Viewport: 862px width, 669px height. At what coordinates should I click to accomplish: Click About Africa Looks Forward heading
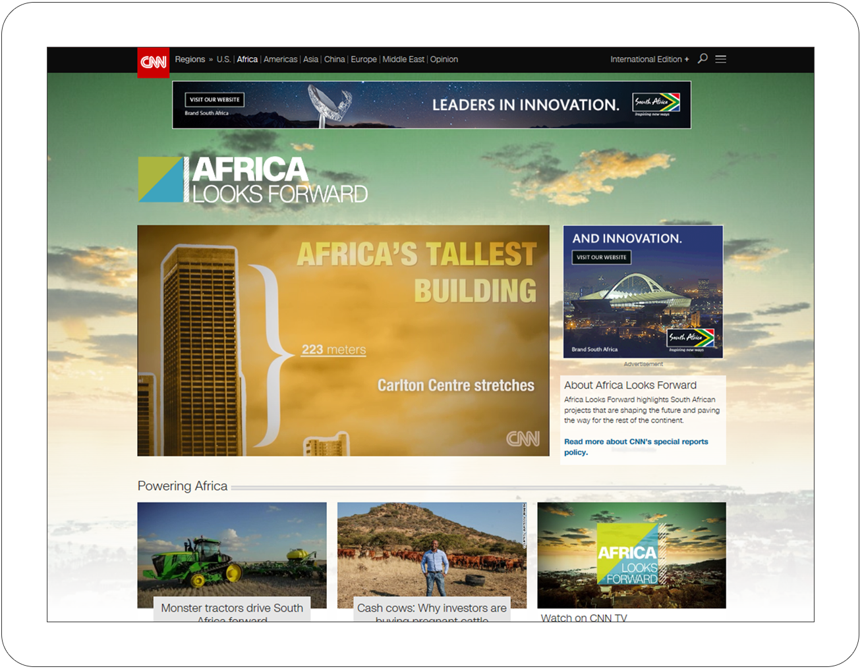click(630, 385)
